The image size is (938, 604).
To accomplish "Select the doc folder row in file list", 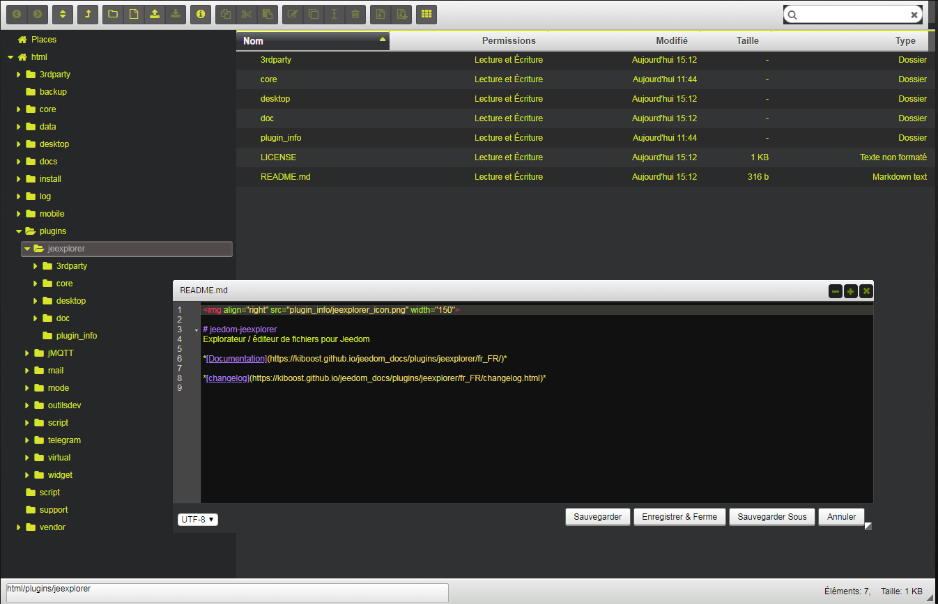I will [x=584, y=118].
